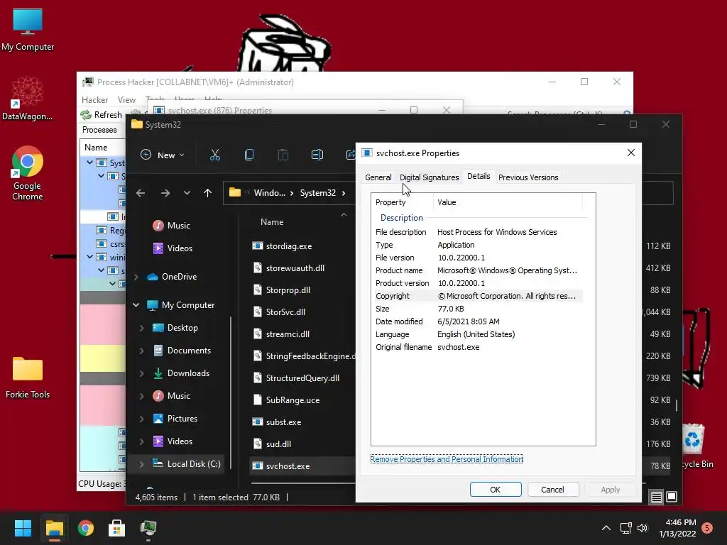Expand Documents in navigation pane
The height and width of the screenshot is (545, 727).
tap(141, 351)
